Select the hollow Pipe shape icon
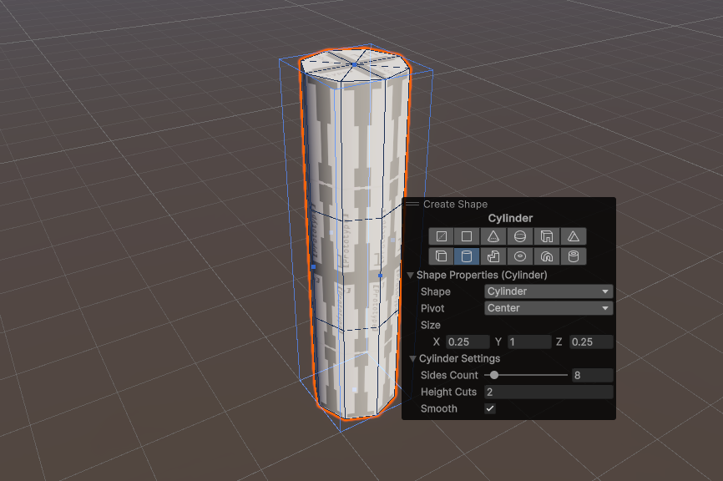723x481 pixels. pos(574,256)
